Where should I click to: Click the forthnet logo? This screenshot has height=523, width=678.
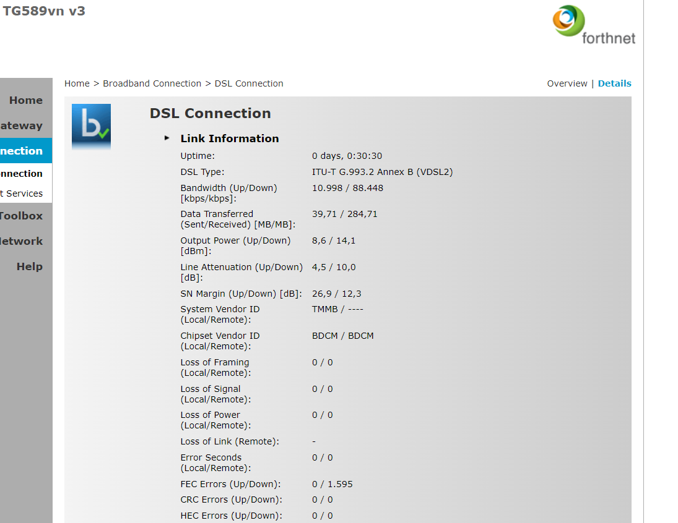pos(594,25)
